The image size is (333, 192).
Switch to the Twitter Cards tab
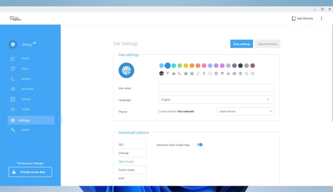(132, 170)
